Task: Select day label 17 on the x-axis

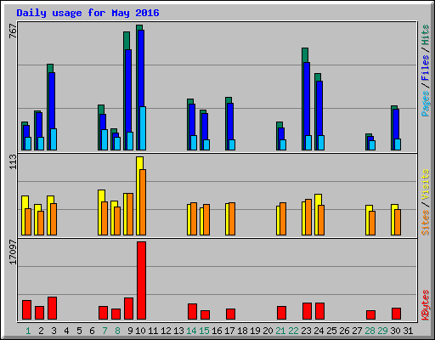Action: [x=229, y=331]
